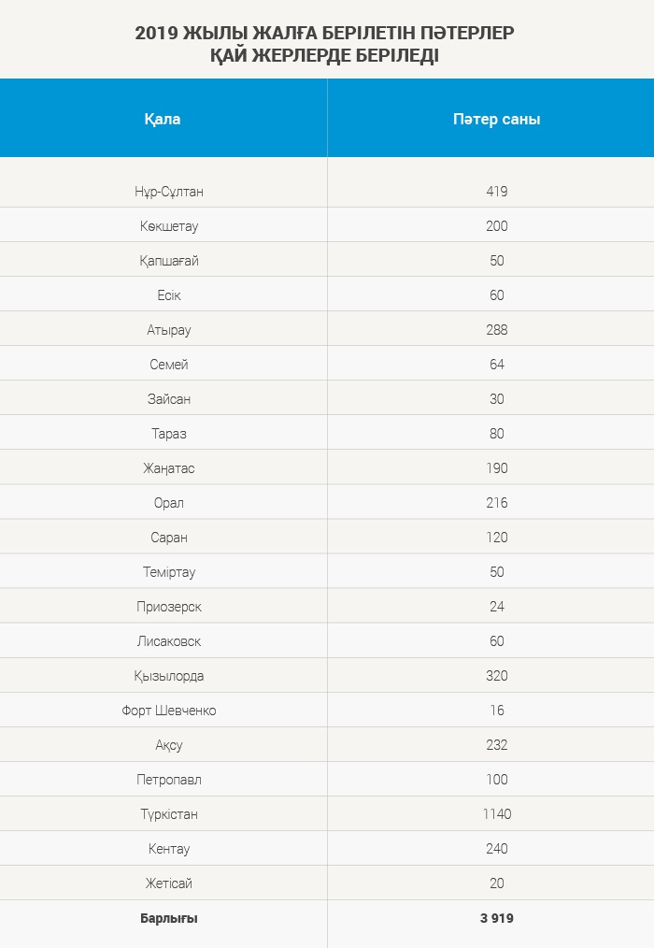Select the Барлығы total label

[x=168, y=918]
